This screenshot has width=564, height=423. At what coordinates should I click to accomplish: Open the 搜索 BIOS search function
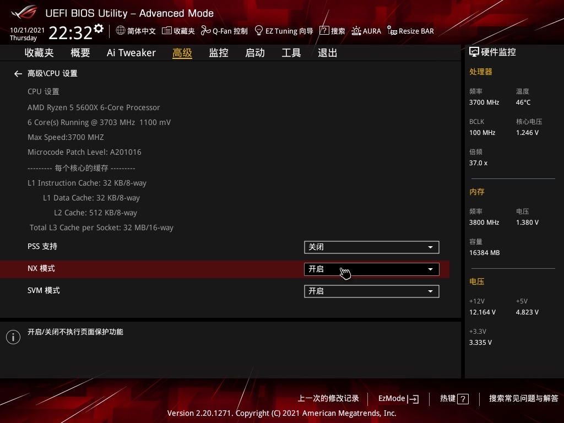[333, 31]
